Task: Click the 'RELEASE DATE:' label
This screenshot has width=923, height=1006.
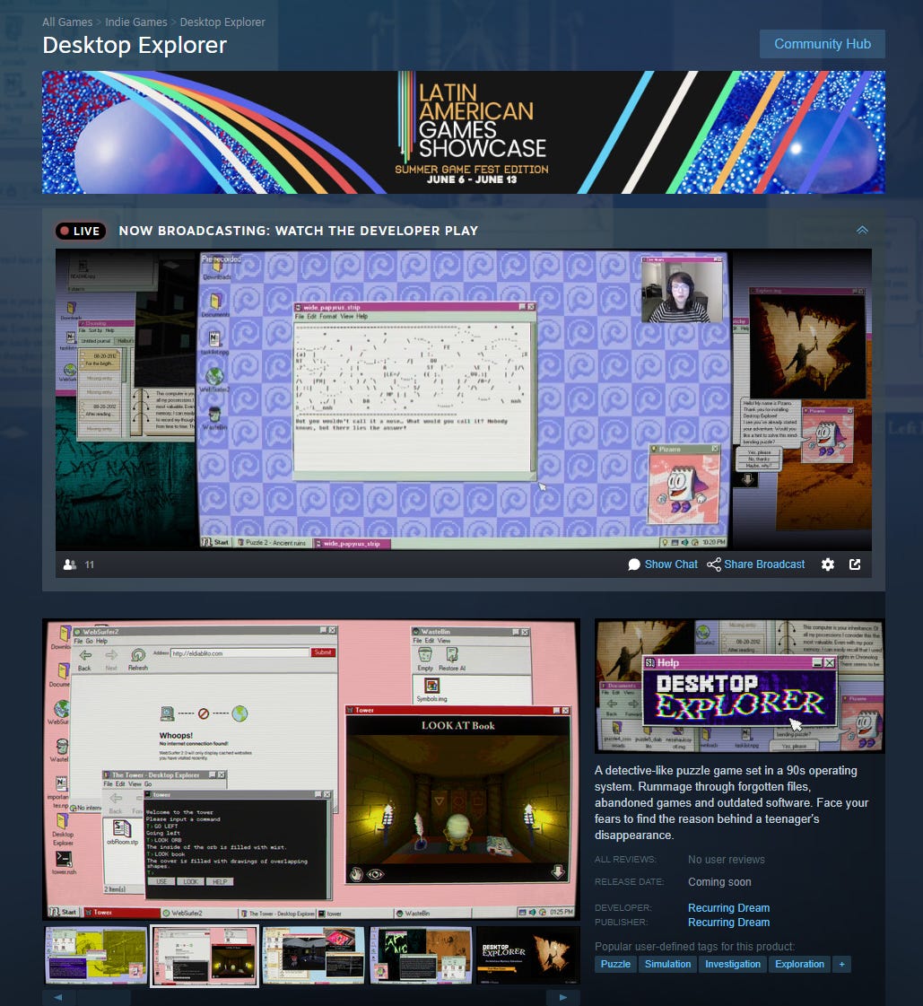Action: click(629, 882)
